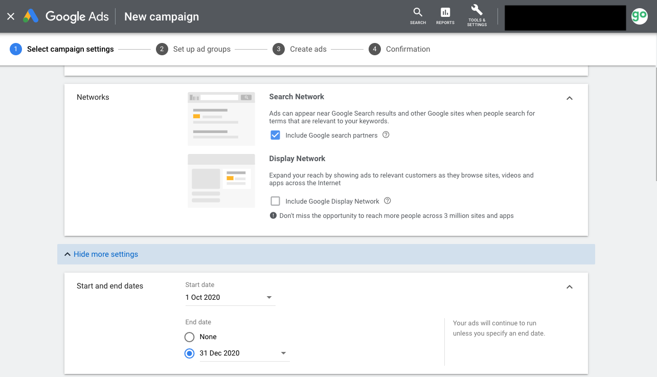Click the 3 million sites warning text
657x377 pixels.
pyautogui.click(x=396, y=216)
